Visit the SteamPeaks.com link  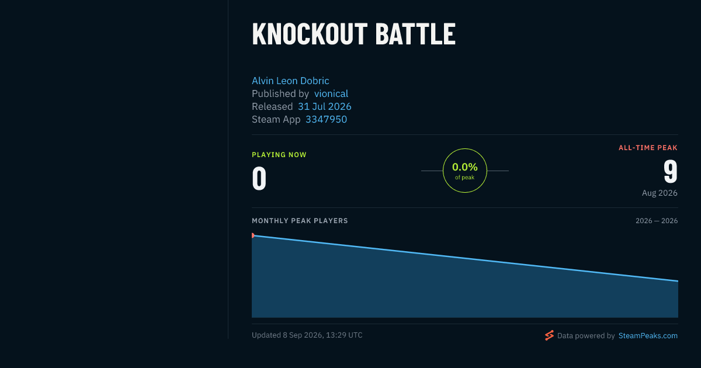648,336
